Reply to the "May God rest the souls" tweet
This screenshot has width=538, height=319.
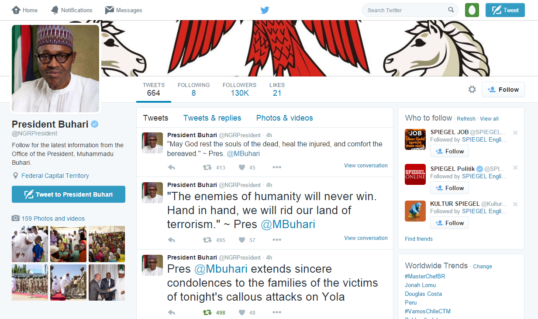172,167
